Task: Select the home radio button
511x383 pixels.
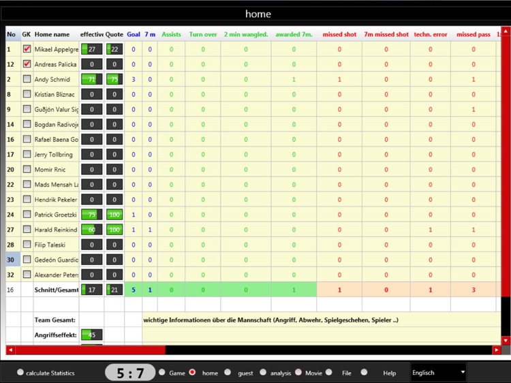Action: 193,372
